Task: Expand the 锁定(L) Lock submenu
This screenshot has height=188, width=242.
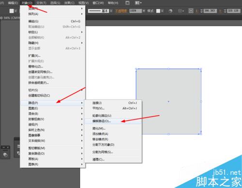Action: [53, 32]
